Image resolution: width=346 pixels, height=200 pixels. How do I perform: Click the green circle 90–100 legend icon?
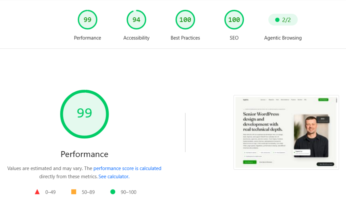click(113, 192)
